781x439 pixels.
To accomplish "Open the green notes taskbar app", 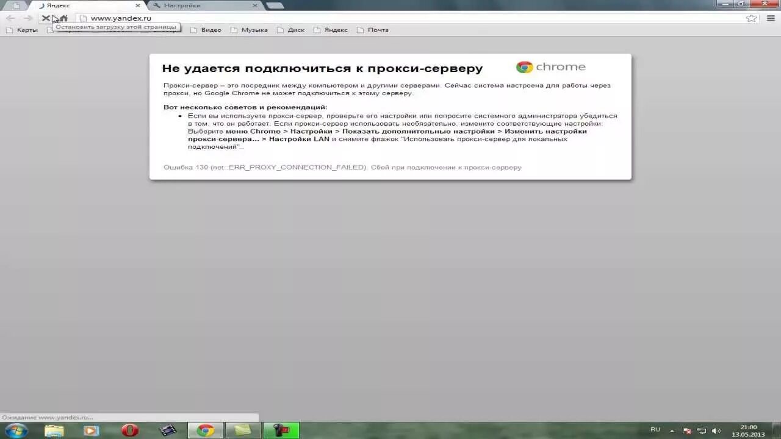I will 243,430.
